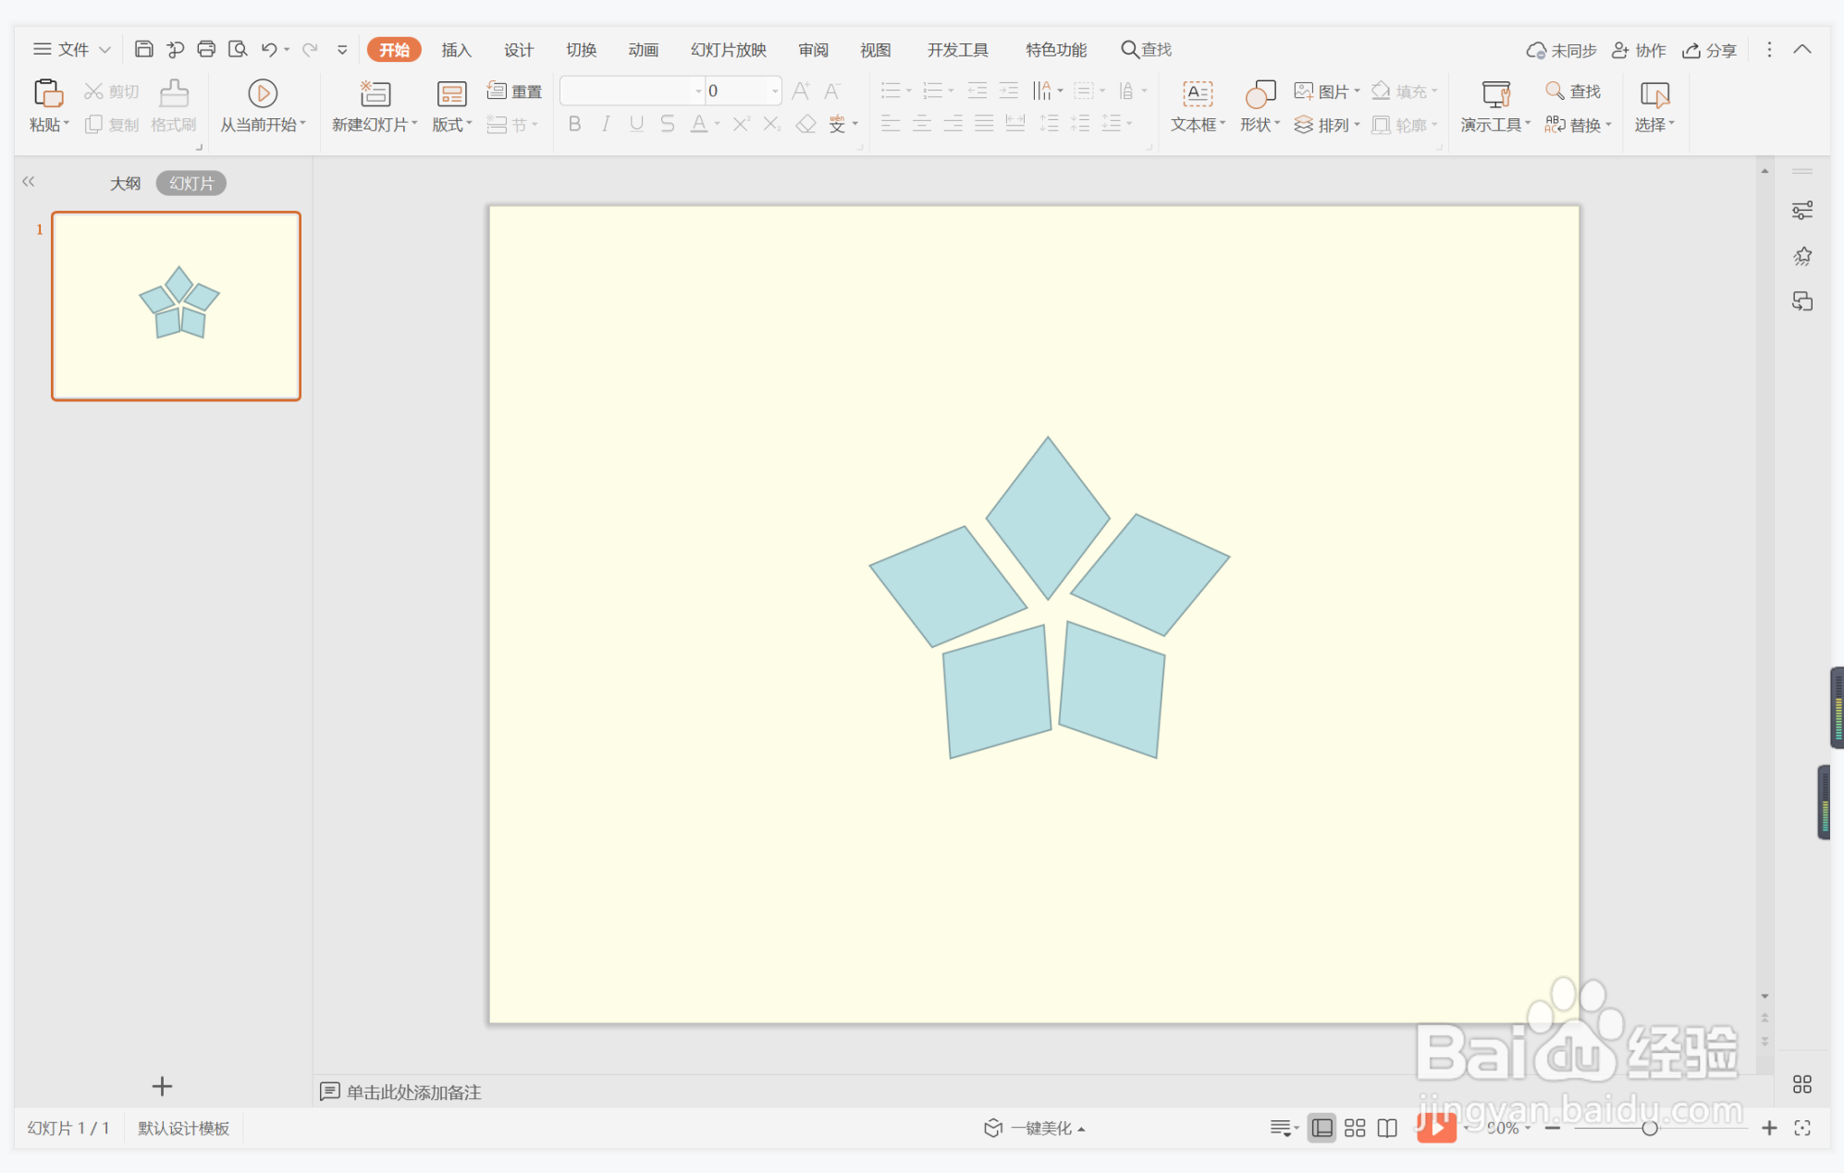Viewport: 1844px width, 1173px height.
Task: Toggle strikethrough formatting
Action: pos(668,124)
